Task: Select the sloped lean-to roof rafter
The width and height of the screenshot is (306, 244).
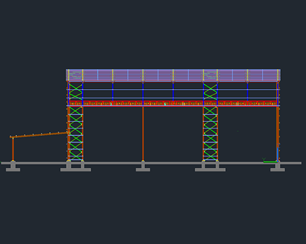Action: pyautogui.click(x=39, y=135)
